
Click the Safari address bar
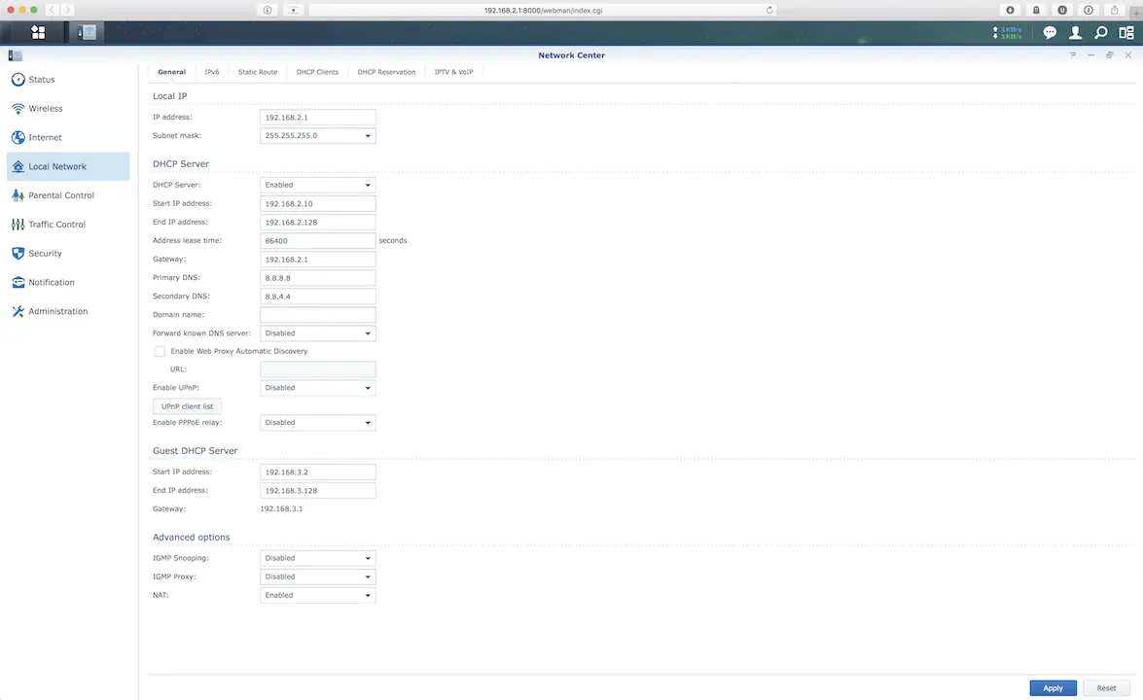543,10
